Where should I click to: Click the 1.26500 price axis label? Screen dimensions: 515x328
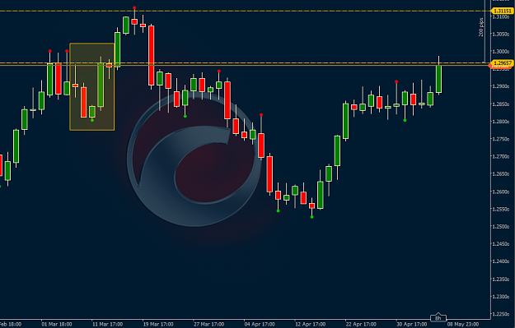point(501,174)
